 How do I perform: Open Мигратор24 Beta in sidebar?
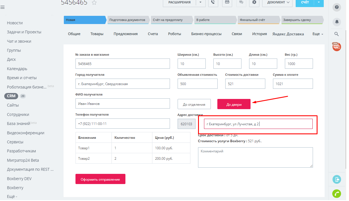tap(23, 160)
